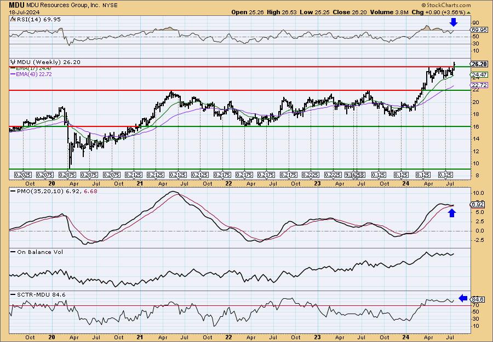
Task: Click the bar icon before MDU (Weekly)
Action: tap(13, 62)
